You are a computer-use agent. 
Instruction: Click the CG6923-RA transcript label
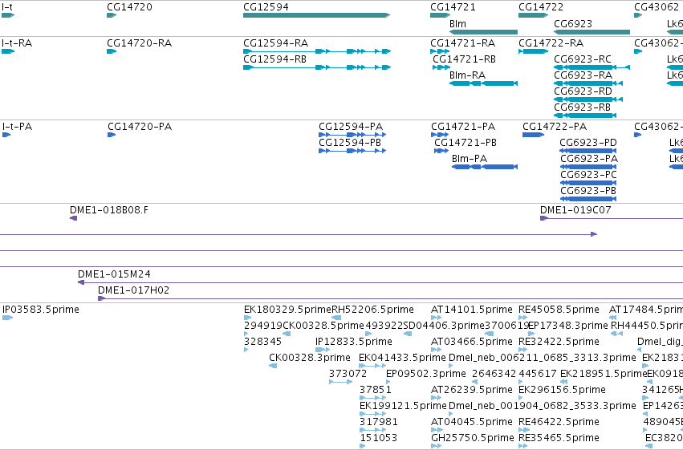pyautogui.click(x=583, y=75)
